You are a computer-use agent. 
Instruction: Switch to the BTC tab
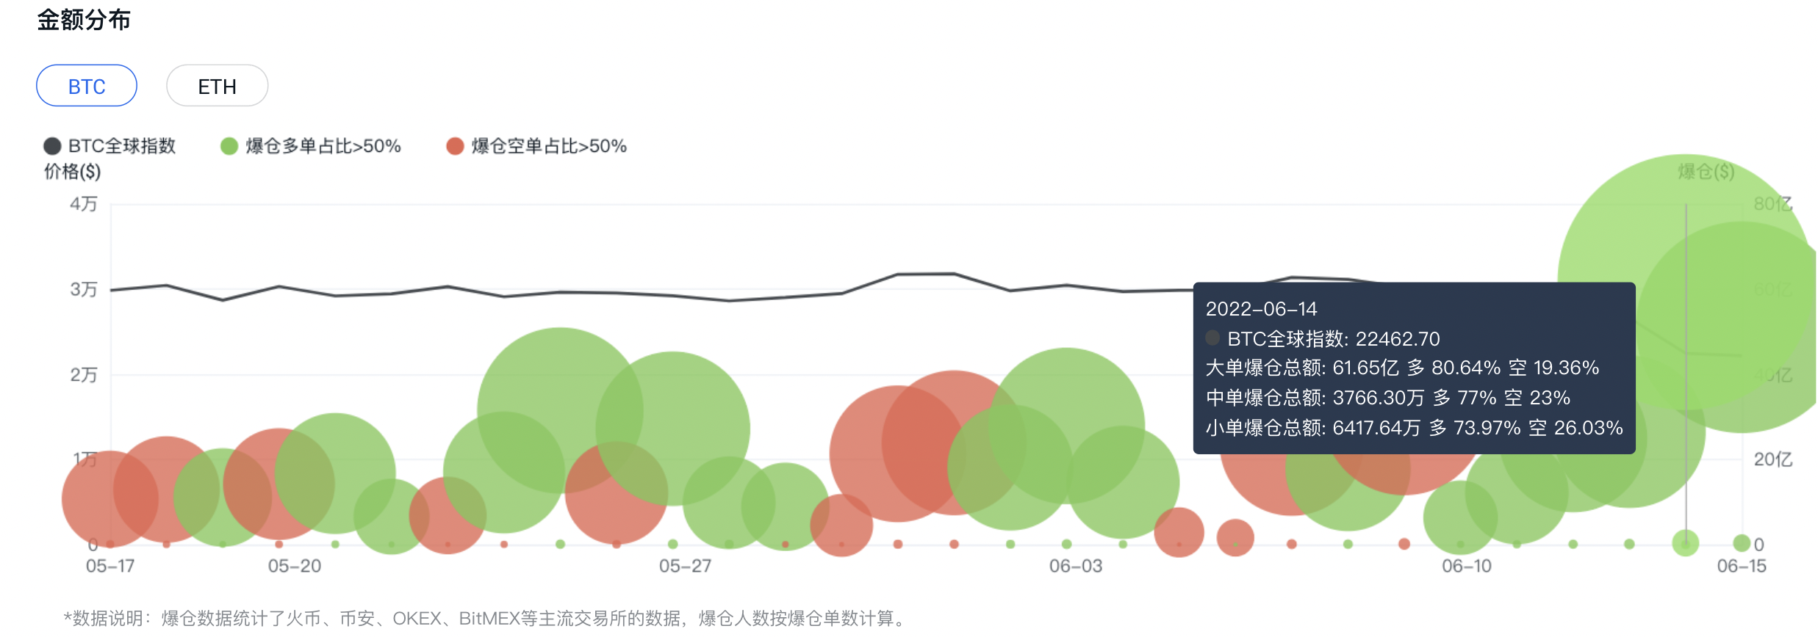point(87,86)
